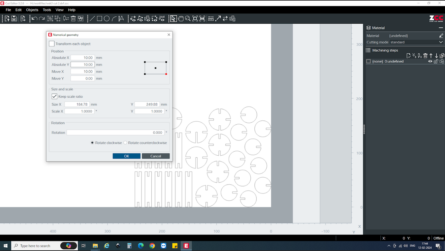Screen dimensions: 445x251
Task: Activate the arrow Select pointer tool
Action: tap(173, 19)
